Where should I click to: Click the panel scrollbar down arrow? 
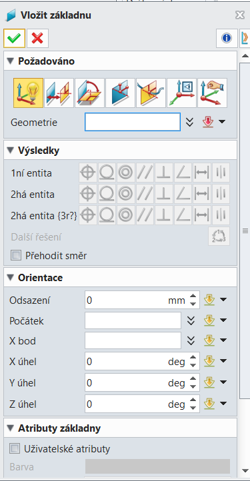[x=245, y=470]
